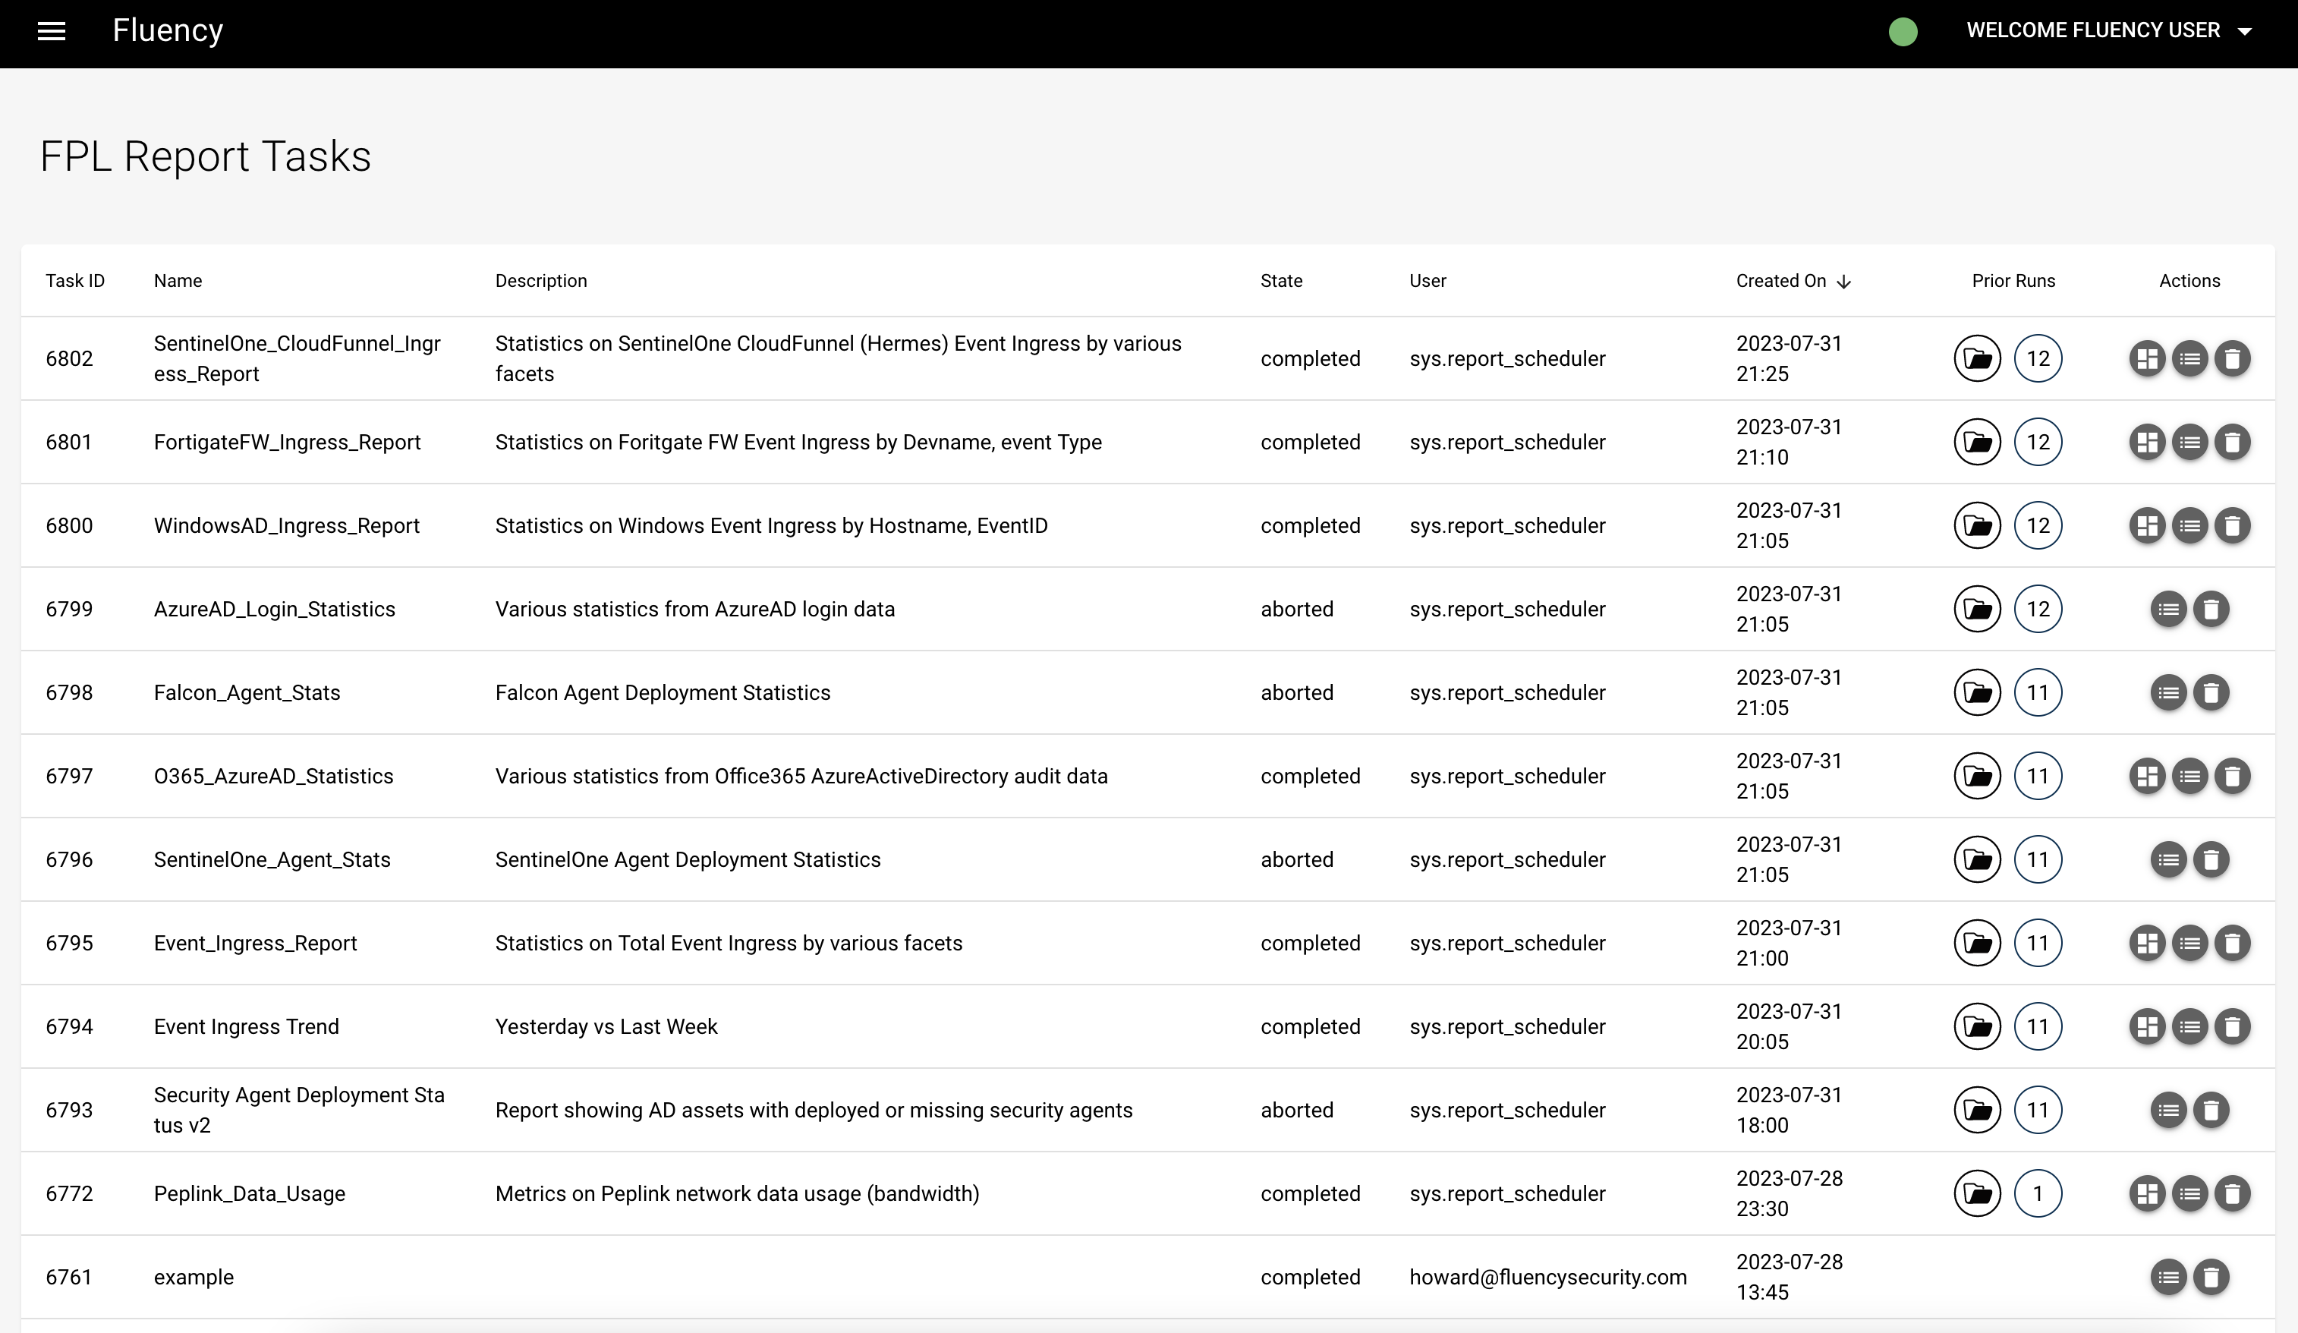The height and width of the screenshot is (1333, 2298).
Task: Click the 2023-07-28 23:30 created date
Action: 1790,1193
